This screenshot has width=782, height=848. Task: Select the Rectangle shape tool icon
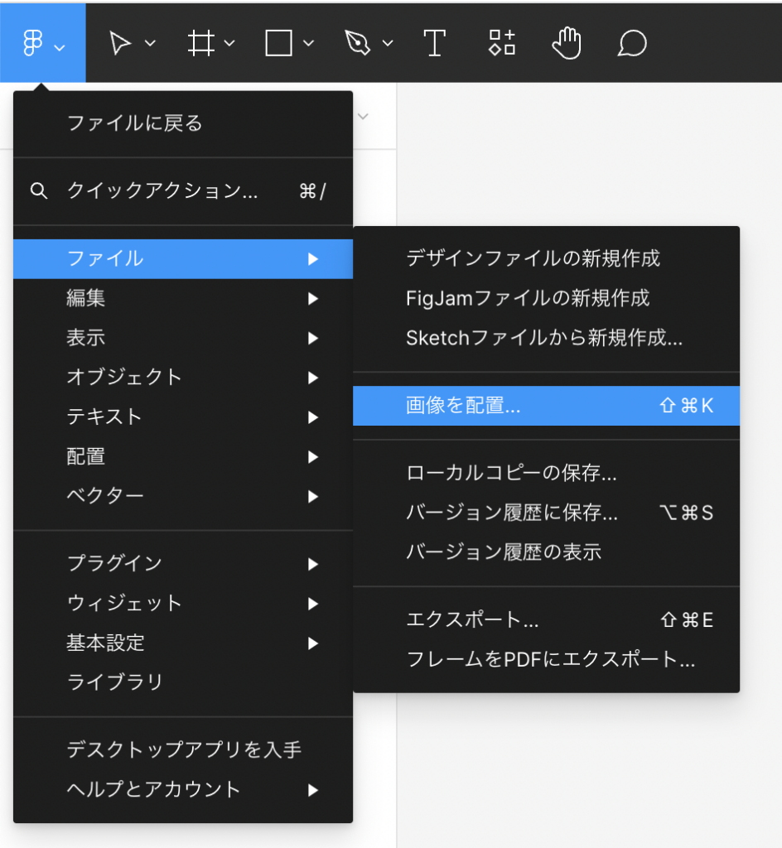(x=278, y=43)
